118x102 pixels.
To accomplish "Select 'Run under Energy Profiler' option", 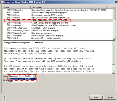I will [22, 79].
